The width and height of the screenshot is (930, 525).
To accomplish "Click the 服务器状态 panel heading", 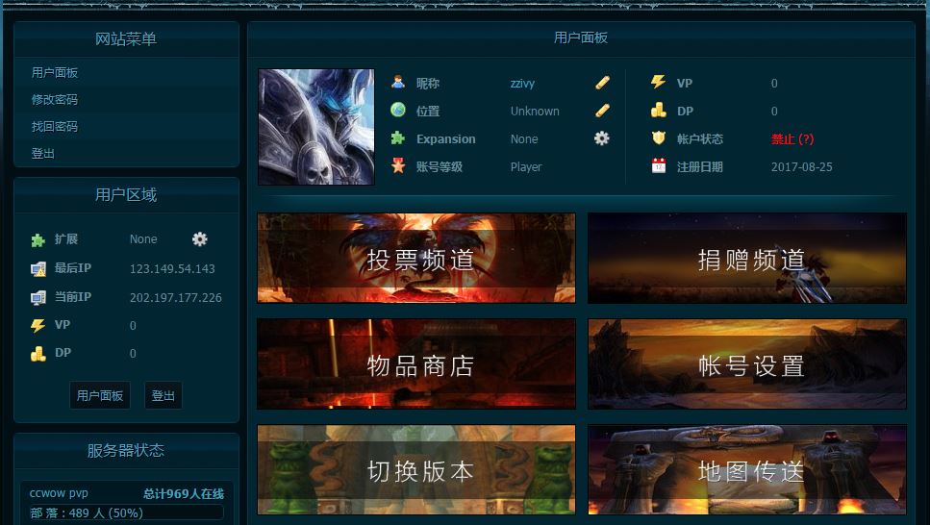I will click(x=126, y=450).
